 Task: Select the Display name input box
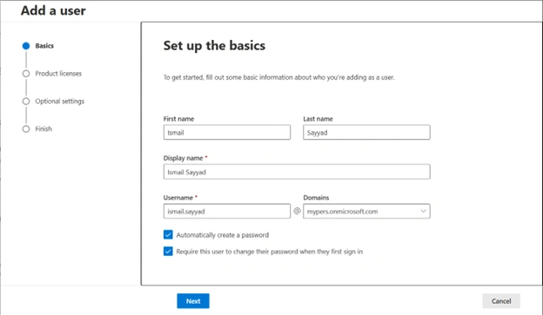tap(297, 172)
